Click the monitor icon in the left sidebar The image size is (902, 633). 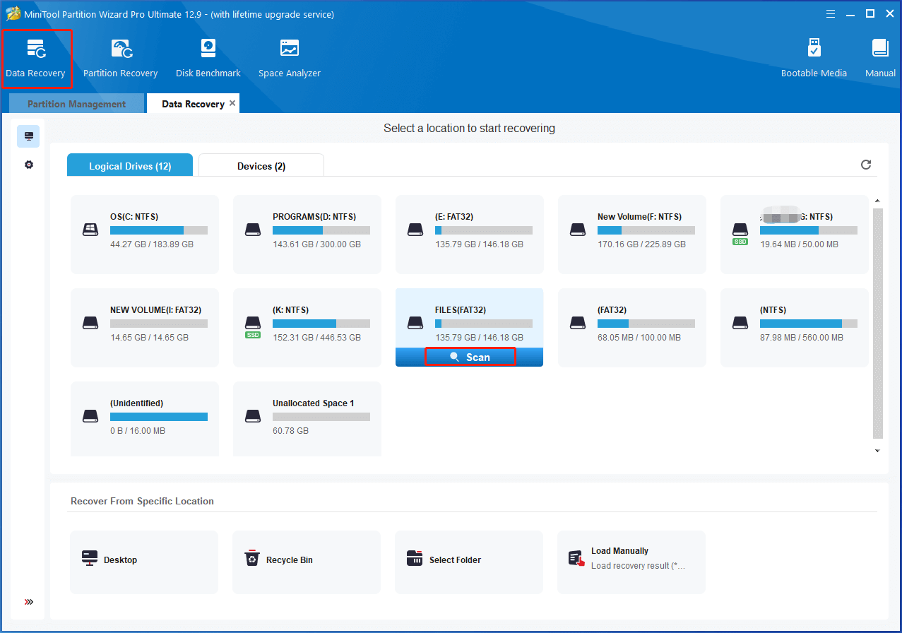tap(28, 136)
